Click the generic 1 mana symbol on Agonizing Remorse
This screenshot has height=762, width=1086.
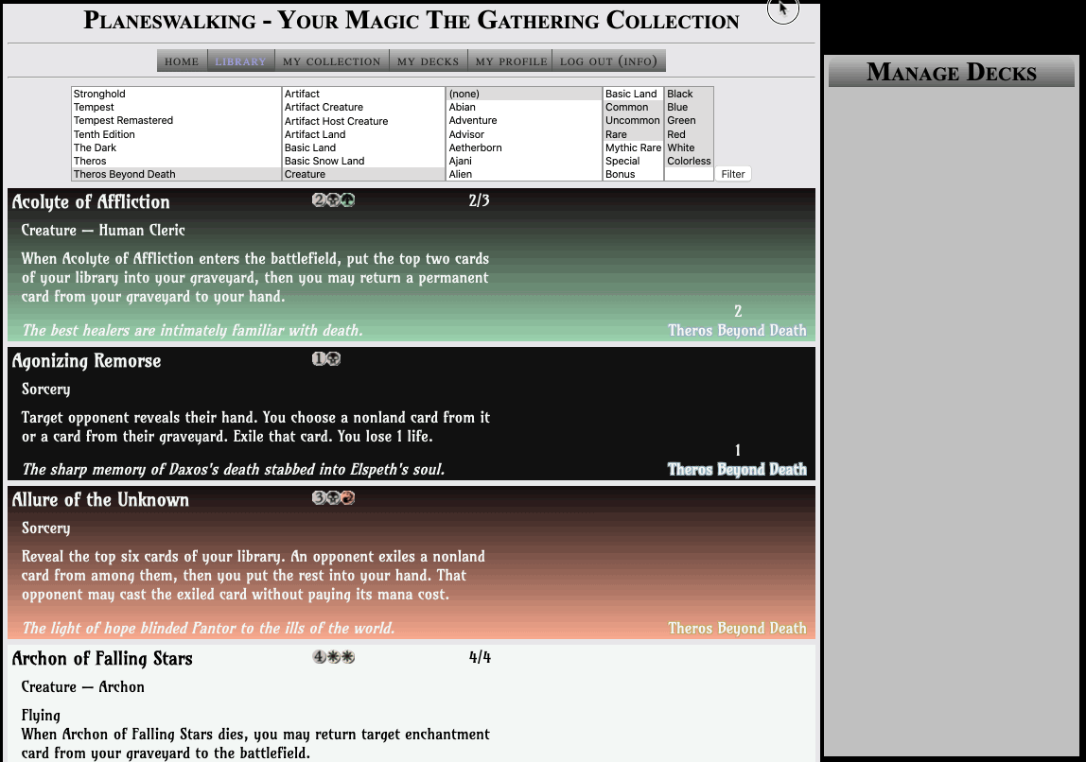coord(319,358)
